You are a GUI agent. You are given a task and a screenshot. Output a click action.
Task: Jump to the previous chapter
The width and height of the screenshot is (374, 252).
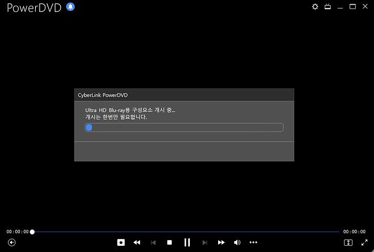tap(154, 243)
